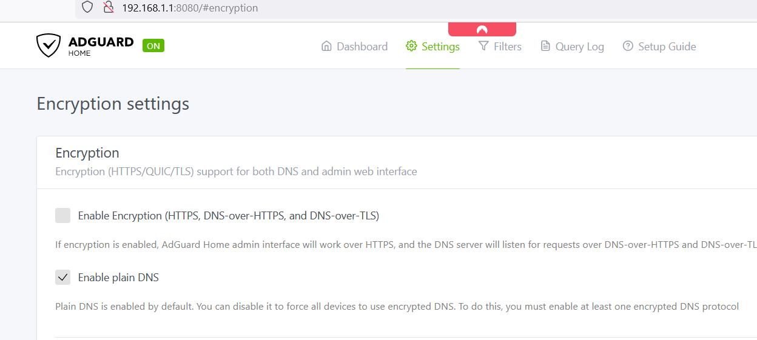757x340 pixels.
Task: Click the Filters funnel icon
Action: coord(483,46)
